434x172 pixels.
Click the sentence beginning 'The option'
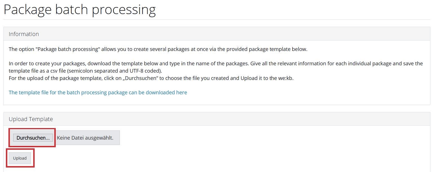(158, 49)
